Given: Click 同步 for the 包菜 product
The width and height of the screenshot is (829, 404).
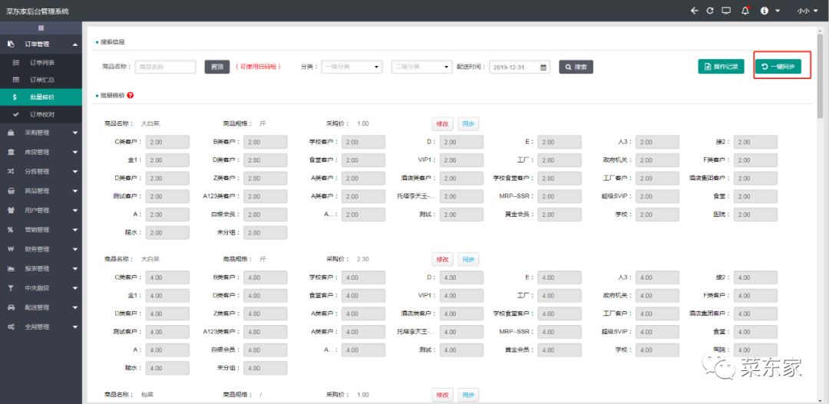Looking at the screenshot, I should tap(468, 395).
